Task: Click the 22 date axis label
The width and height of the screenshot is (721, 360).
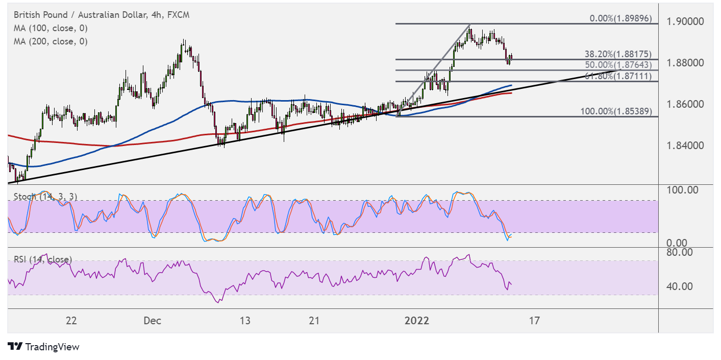Action: point(71,321)
